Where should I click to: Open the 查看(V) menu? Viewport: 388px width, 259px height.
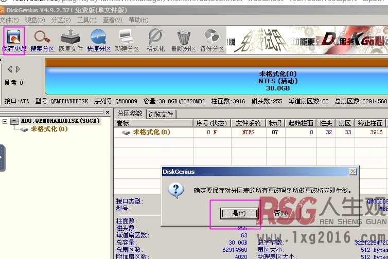[x=112, y=20]
